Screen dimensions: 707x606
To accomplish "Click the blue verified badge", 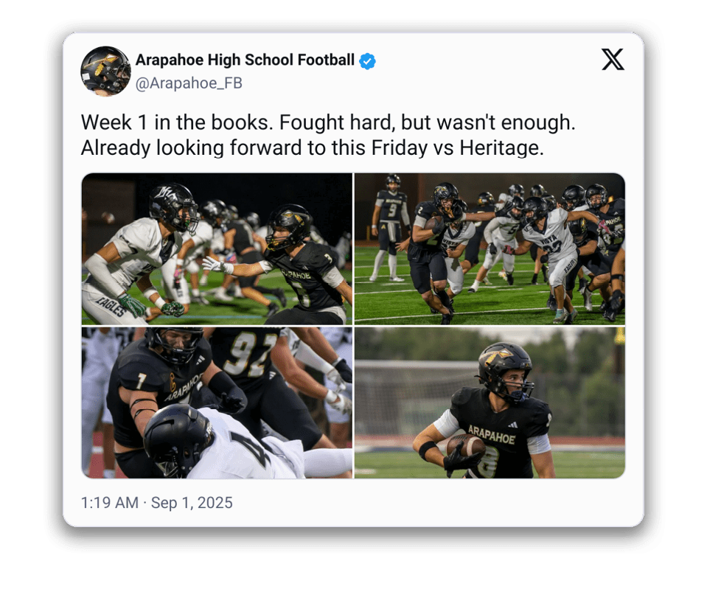I will click(367, 61).
